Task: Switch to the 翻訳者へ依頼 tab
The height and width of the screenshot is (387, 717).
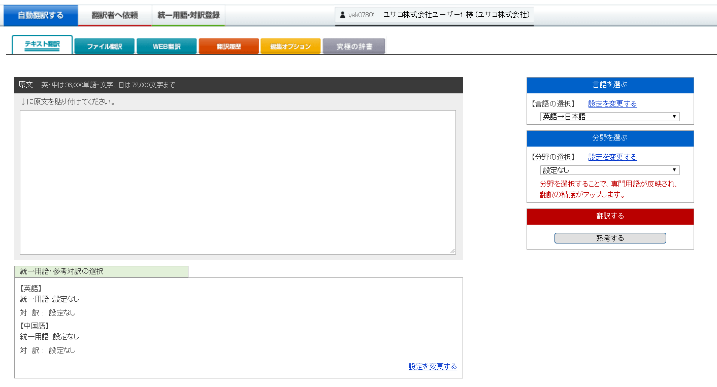Action: pos(115,15)
